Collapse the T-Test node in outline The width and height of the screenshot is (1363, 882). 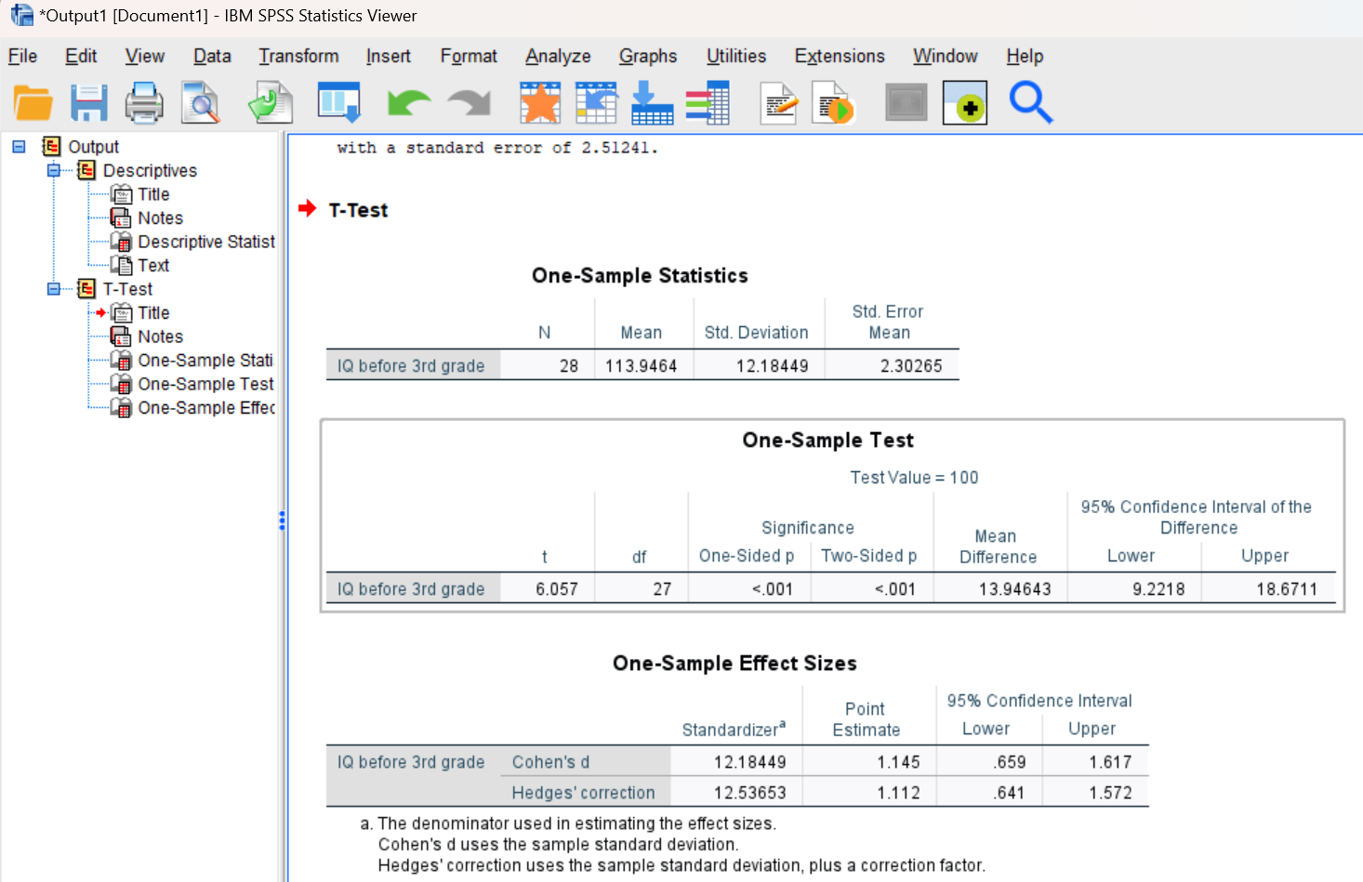[x=54, y=289]
